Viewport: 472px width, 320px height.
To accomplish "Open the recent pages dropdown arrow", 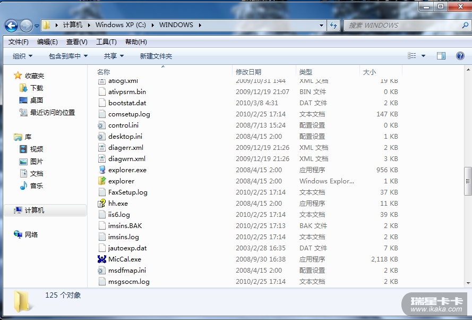I will [x=37, y=26].
